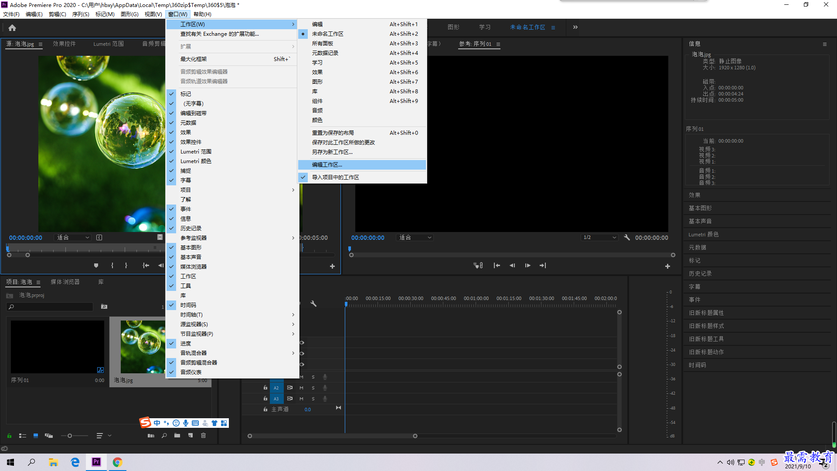Play the Program monitor
Image resolution: width=837 pixels, height=471 pixels.
[527, 265]
